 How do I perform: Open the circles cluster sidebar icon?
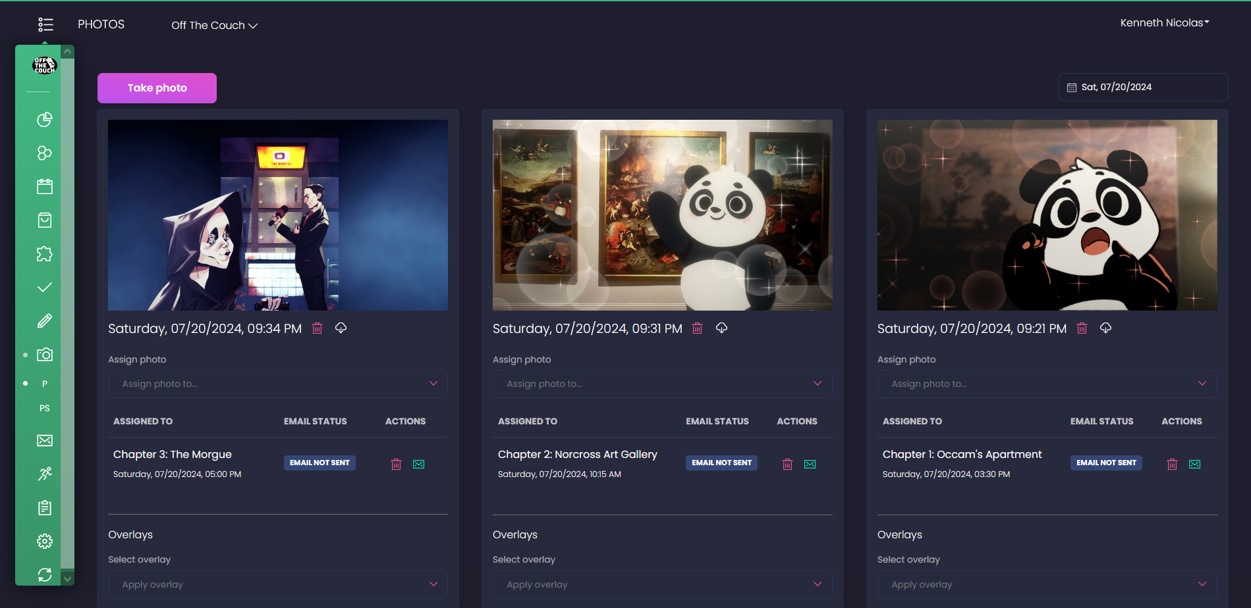coord(45,153)
